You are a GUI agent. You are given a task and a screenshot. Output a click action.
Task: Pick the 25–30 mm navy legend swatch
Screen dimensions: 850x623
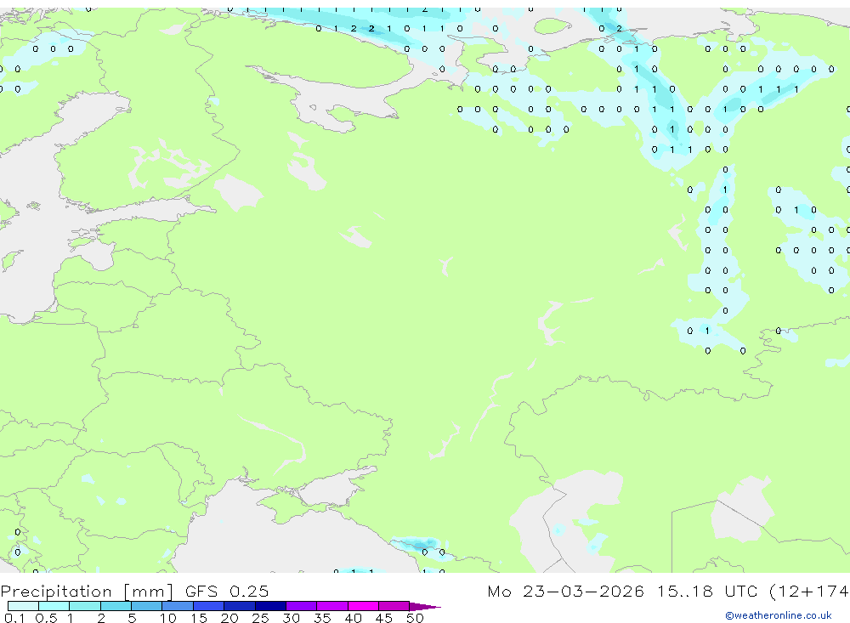pyautogui.click(x=270, y=606)
